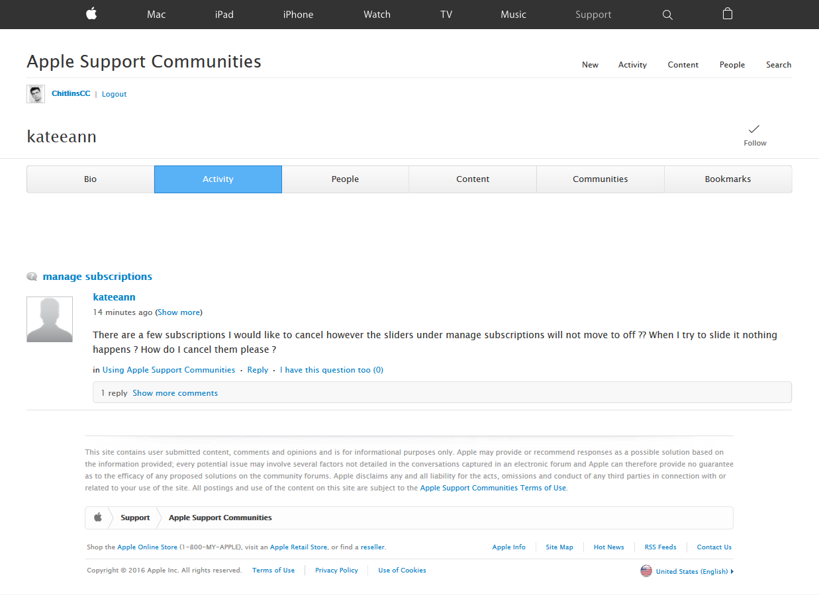Open ChitlinsCC username link

[x=71, y=94]
